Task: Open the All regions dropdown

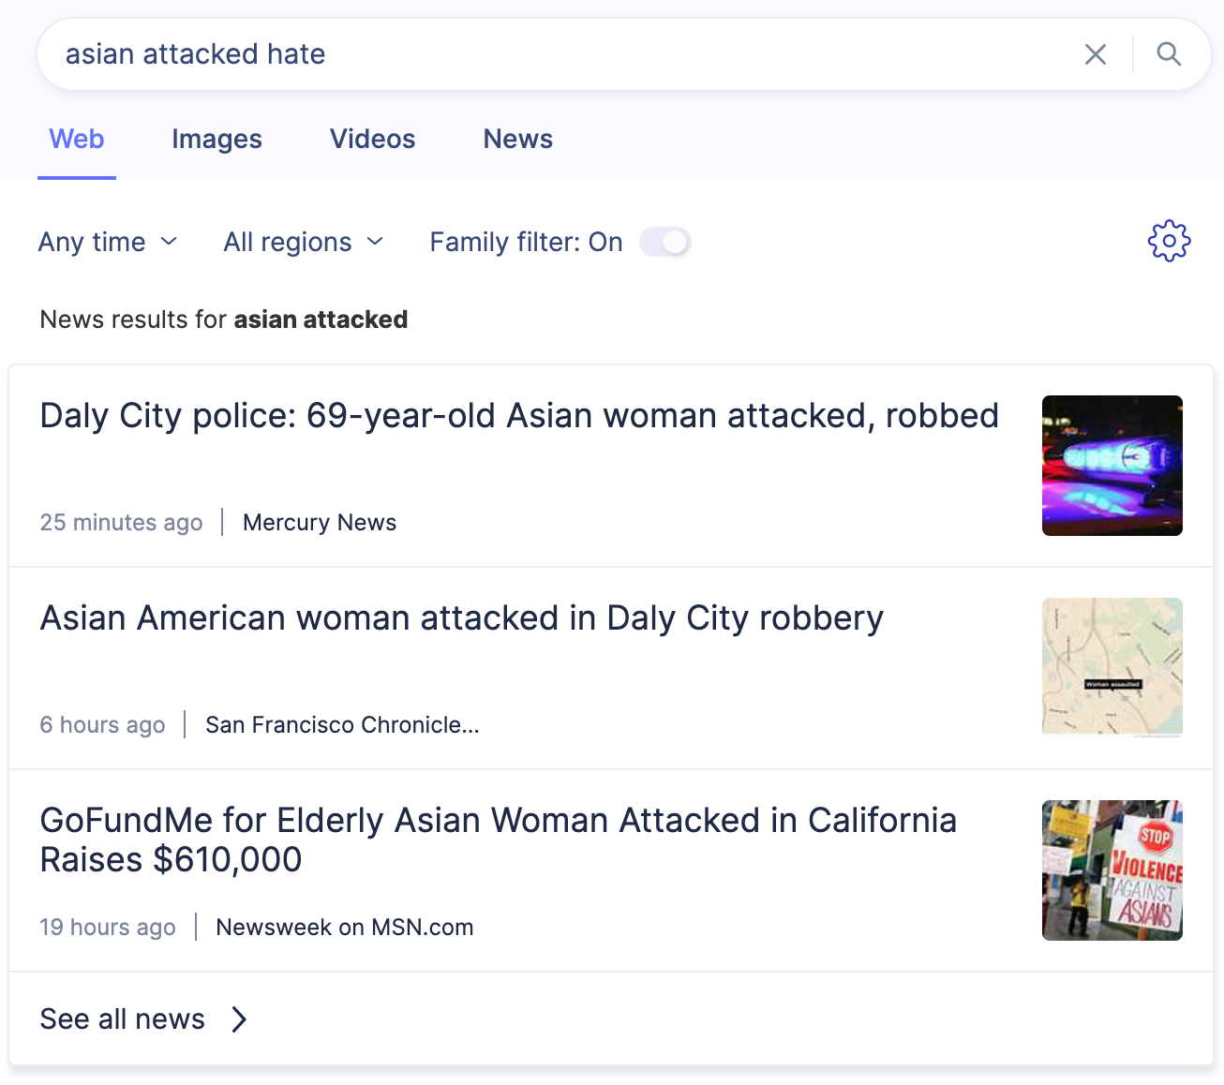Action: point(304,242)
